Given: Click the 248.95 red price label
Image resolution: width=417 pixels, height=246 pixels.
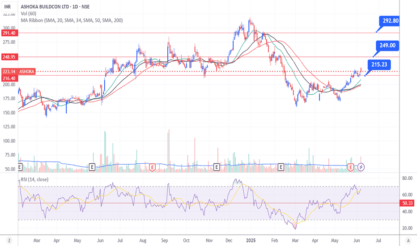Looking at the screenshot, I should tap(9, 57).
